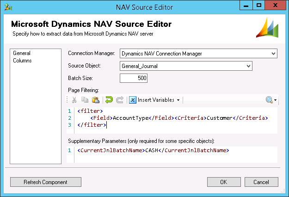Click inside the Page Filtering editor

172,120
